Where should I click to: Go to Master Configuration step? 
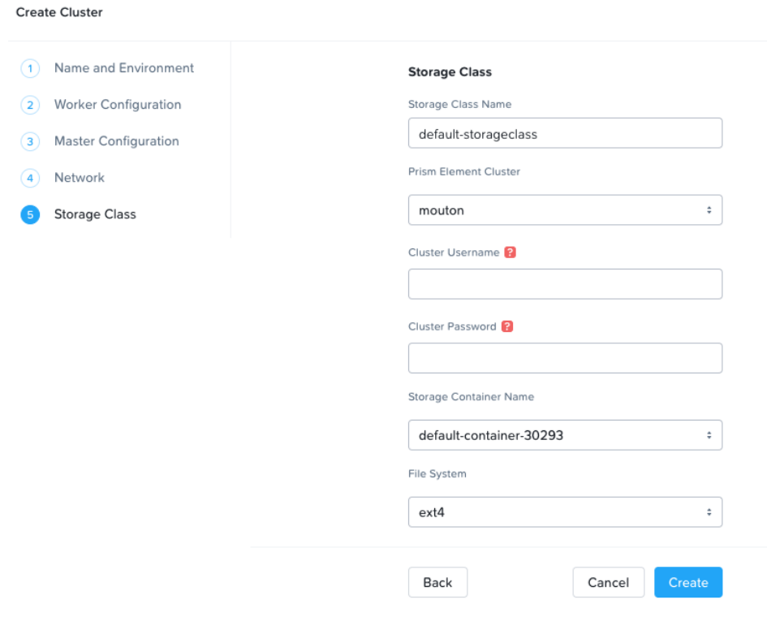pyautogui.click(x=116, y=141)
